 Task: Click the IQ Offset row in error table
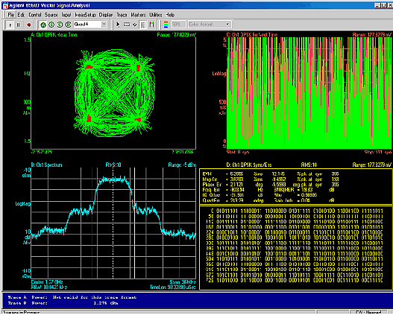coord(233,195)
